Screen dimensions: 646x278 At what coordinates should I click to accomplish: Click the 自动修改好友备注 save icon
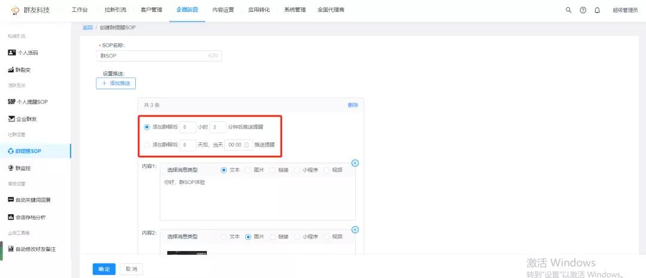(x=11, y=249)
